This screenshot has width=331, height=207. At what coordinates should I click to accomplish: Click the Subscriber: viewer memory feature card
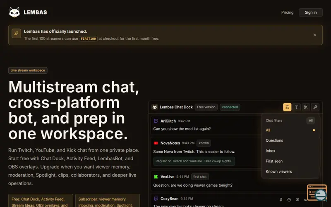point(108,200)
